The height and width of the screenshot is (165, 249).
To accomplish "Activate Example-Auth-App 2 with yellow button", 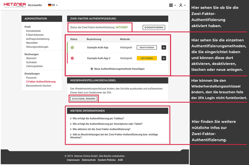I will (x=147, y=58).
